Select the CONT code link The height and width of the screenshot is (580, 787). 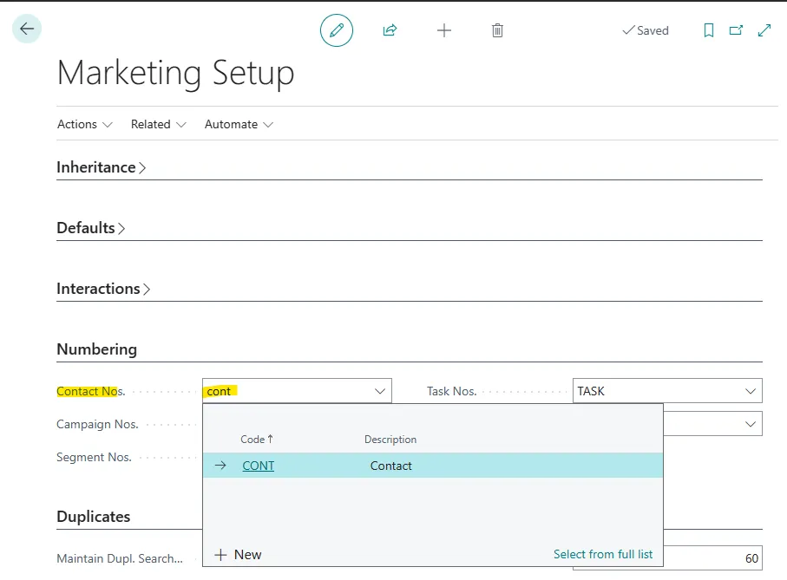click(x=258, y=466)
